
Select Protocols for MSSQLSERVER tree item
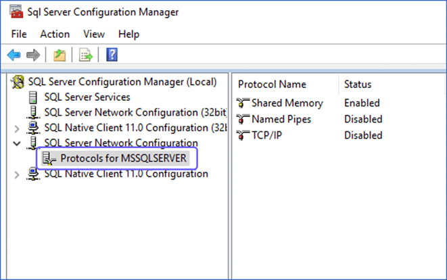tap(122, 158)
